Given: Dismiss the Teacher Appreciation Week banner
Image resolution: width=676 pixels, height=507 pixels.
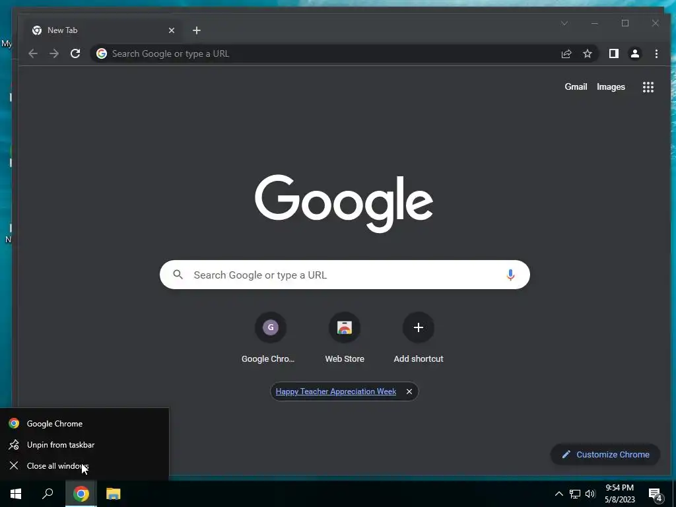Looking at the screenshot, I should pyautogui.click(x=409, y=391).
